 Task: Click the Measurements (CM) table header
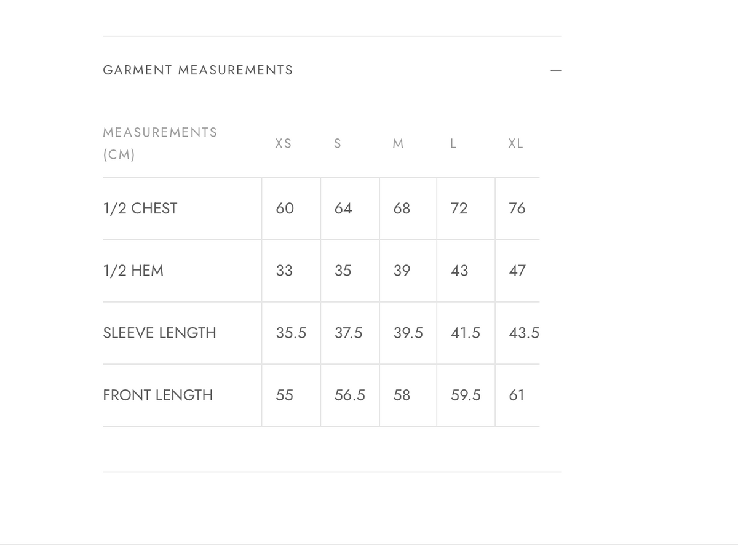[x=160, y=143]
